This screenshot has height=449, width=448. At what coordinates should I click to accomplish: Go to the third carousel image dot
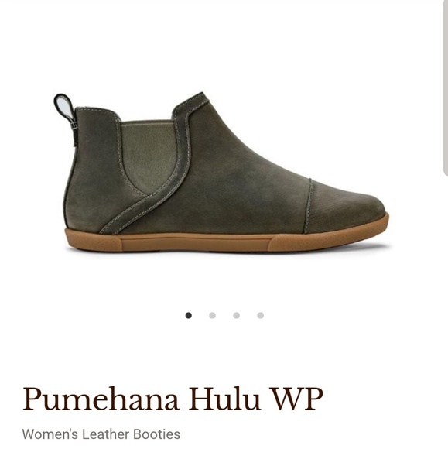pyautogui.click(x=237, y=315)
